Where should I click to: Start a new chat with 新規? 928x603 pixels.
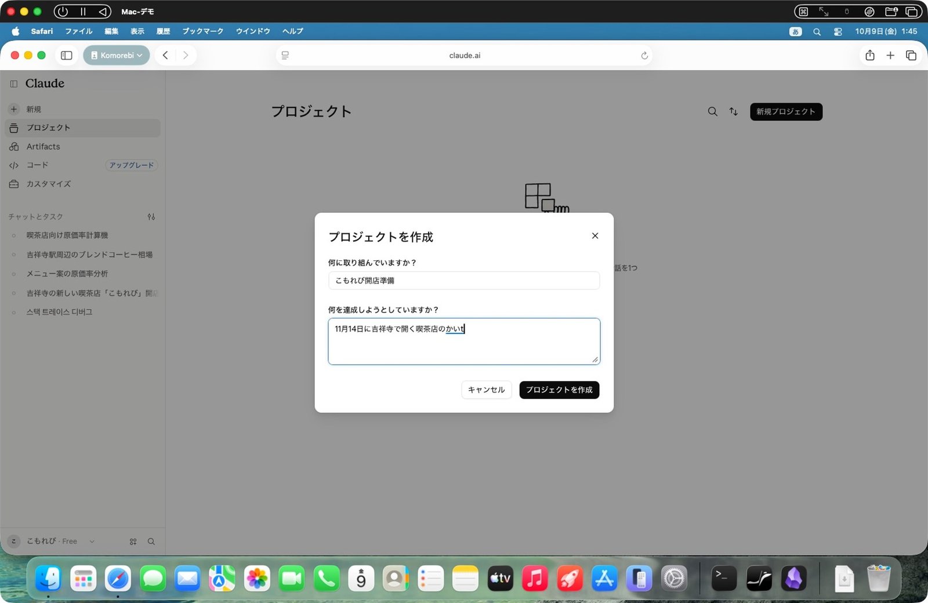pos(82,109)
